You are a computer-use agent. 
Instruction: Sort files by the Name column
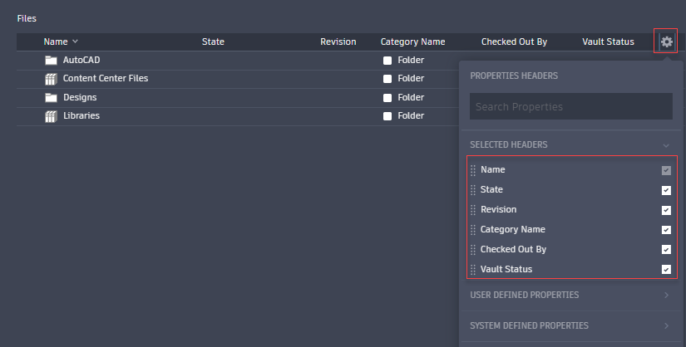(56, 42)
